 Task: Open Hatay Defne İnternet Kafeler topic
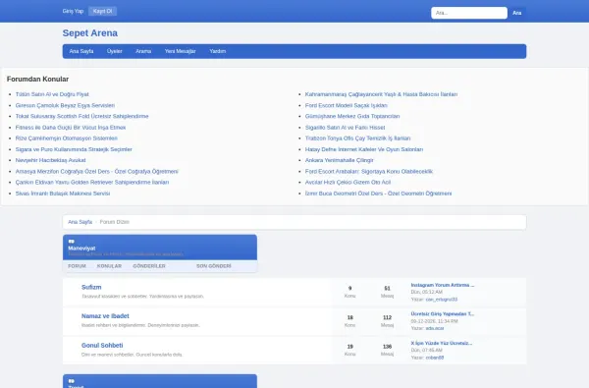[364, 149]
